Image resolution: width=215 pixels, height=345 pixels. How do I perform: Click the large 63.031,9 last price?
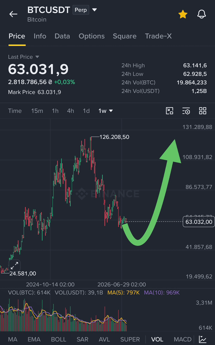pyautogui.click(x=38, y=69)
